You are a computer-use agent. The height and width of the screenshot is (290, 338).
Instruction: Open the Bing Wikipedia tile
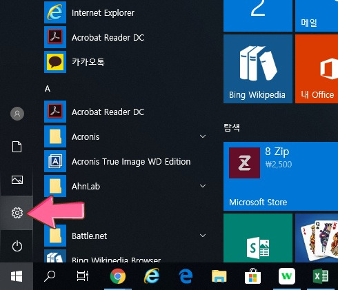click(x=258, y=69)
